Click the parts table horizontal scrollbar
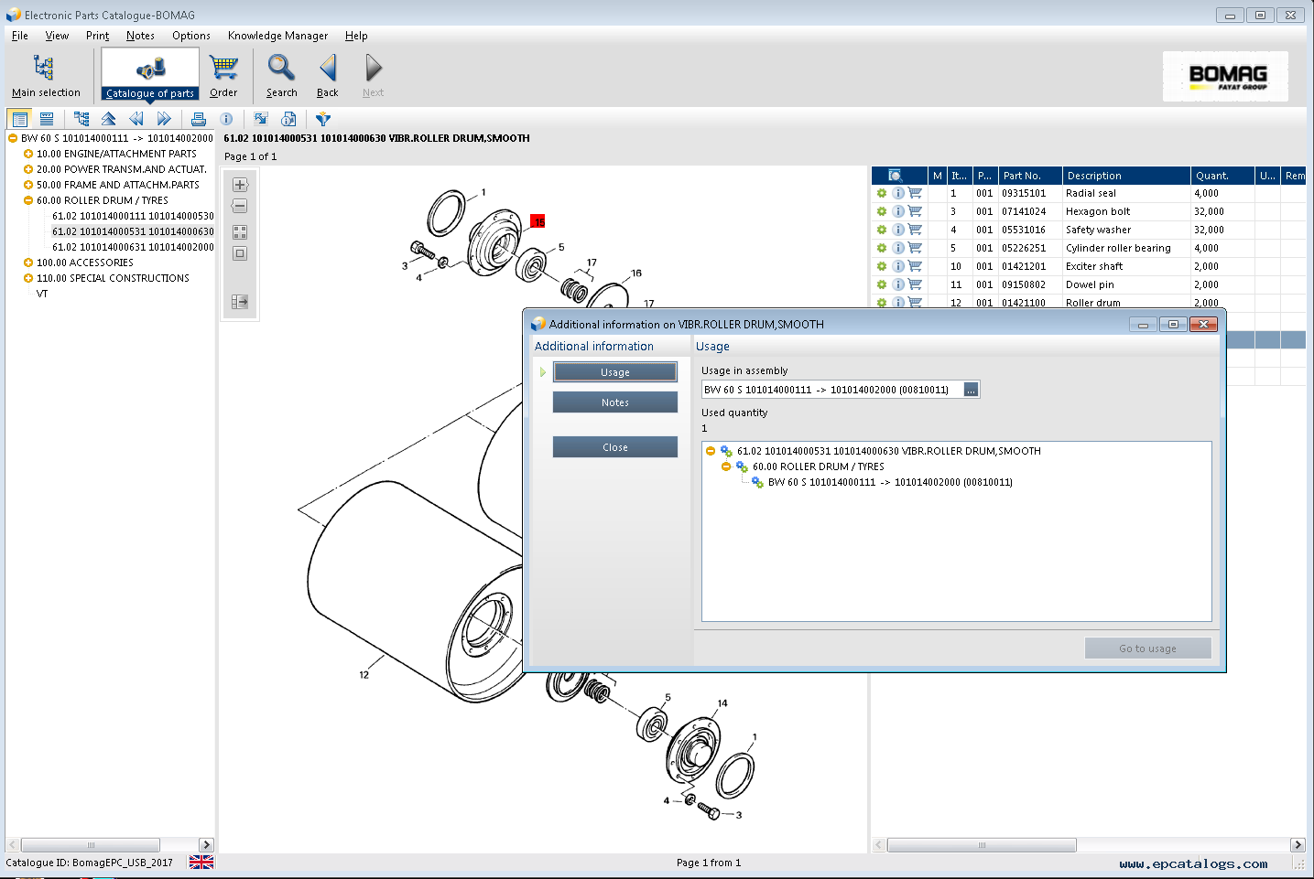Image resolution: width=1314 pixels, height=879 pixels. click(x=982, y=845)
